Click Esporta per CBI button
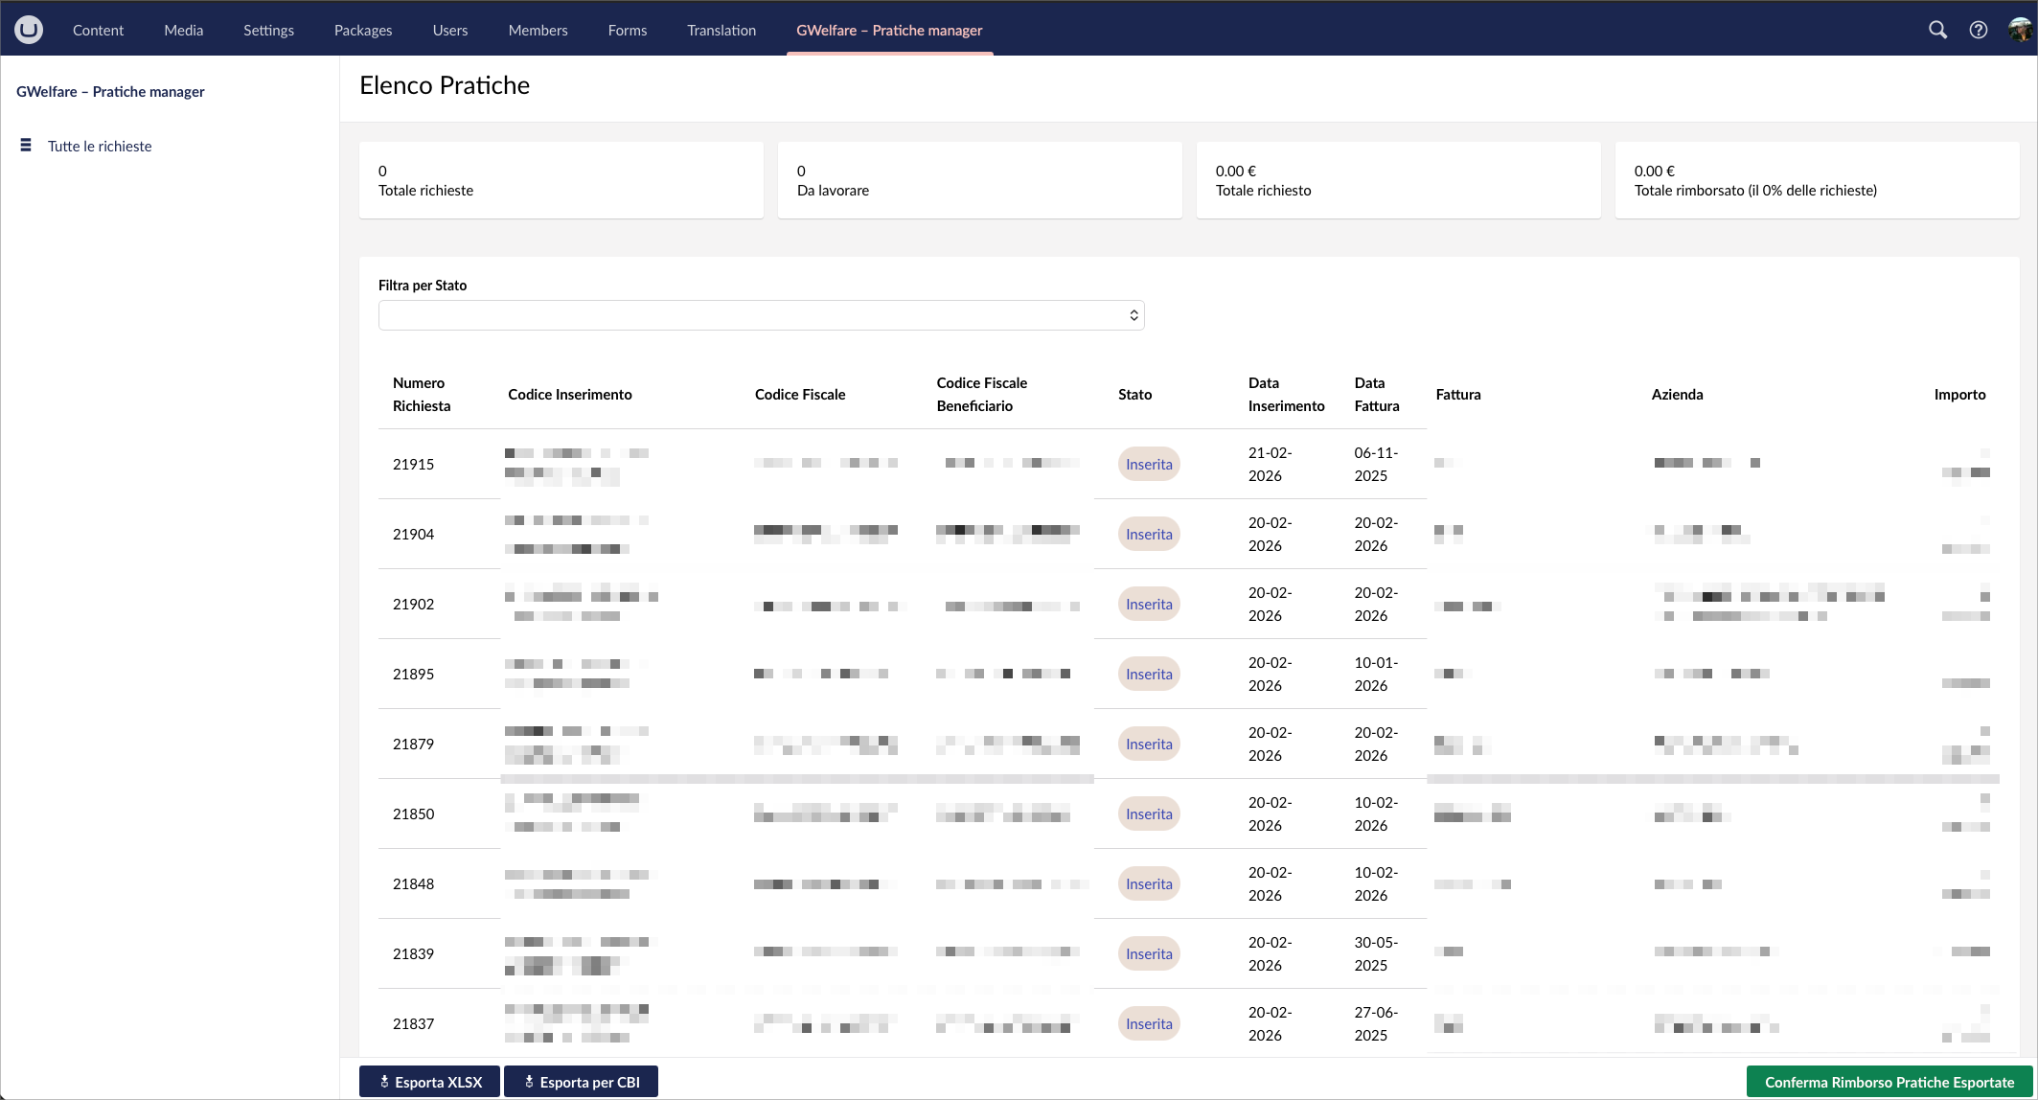Viewport: 2038px width, 1100px height. point(581,1082)
